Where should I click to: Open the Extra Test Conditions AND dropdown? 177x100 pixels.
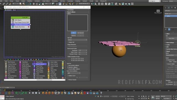point(74,73)
